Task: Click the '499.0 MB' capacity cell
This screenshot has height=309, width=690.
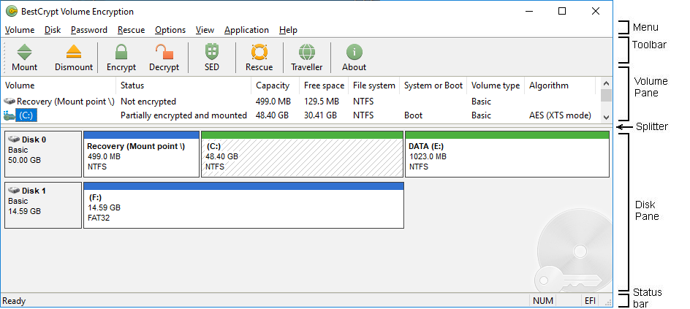Action: (273, 102)
